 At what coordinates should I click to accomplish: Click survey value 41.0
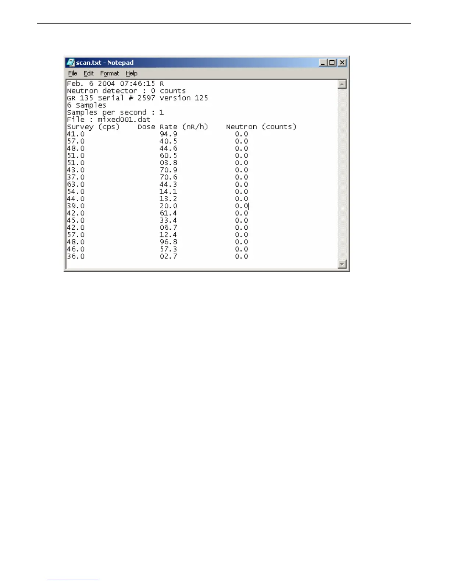[75, 134]
